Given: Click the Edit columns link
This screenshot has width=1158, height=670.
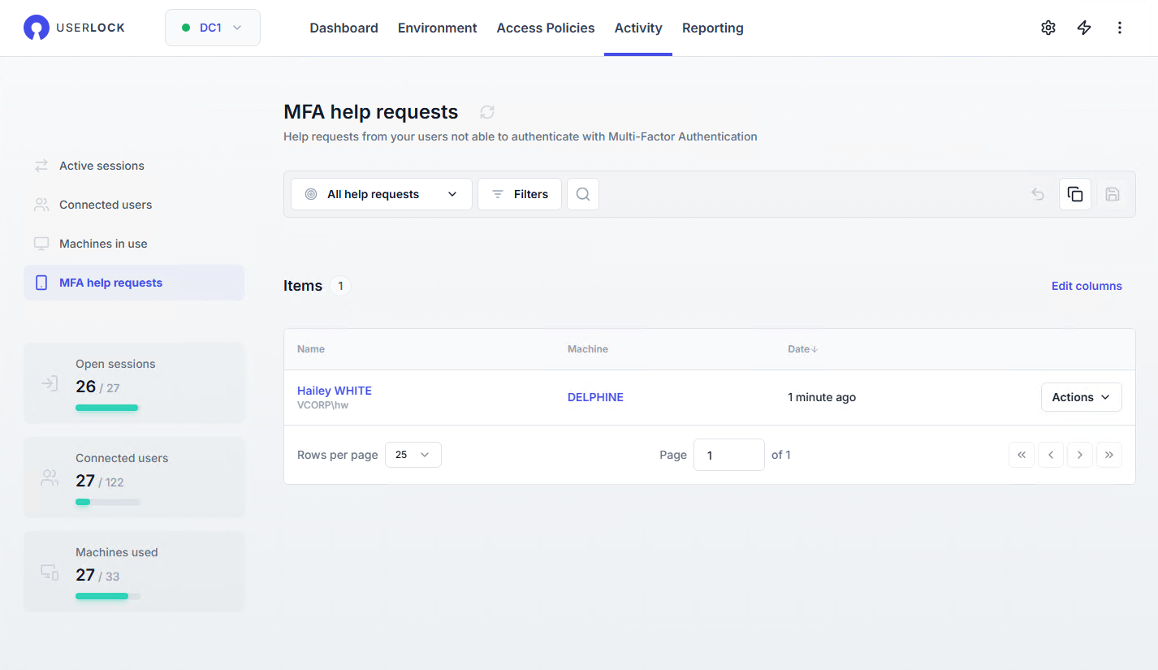Looking at the screenshot, I should click(x=1086, y=286).
